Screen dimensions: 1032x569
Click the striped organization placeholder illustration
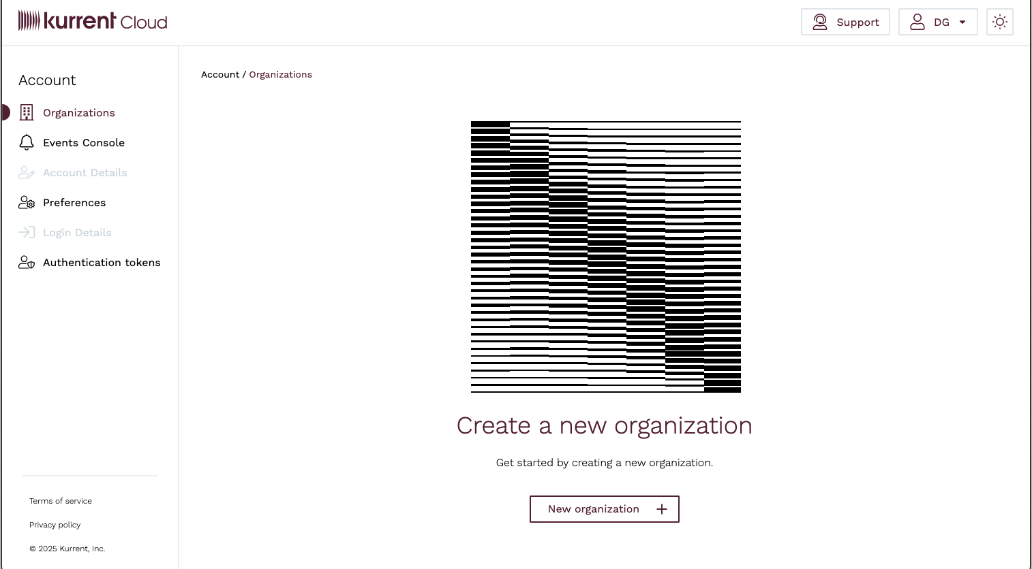pos(605,256)
